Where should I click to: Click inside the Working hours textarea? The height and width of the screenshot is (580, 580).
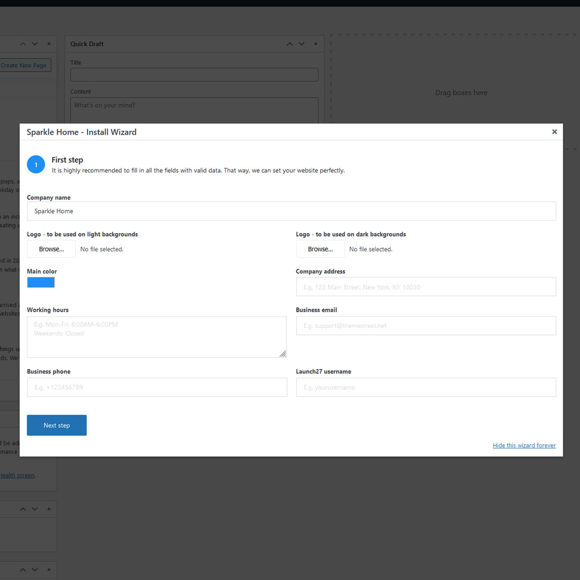click(x=157, y=337)
